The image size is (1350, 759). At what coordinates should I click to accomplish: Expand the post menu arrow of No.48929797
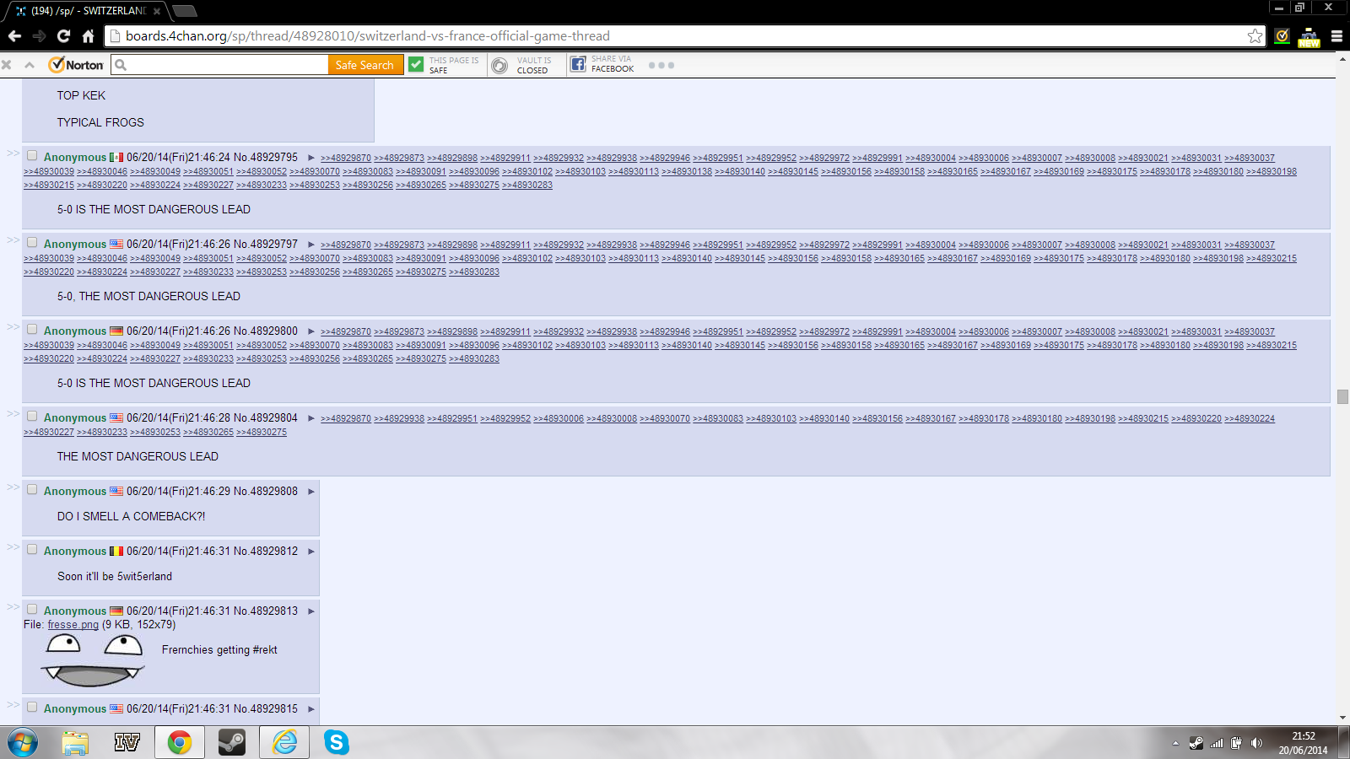point(311,245)
